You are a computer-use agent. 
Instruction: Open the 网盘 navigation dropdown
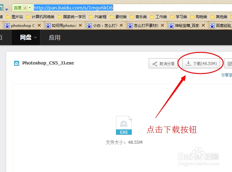pos(26,38)
